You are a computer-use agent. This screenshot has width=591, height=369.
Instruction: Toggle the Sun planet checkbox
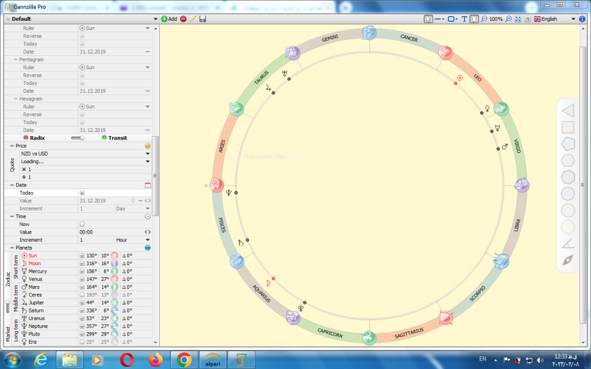pyautogui.click(x=82, y=255)
